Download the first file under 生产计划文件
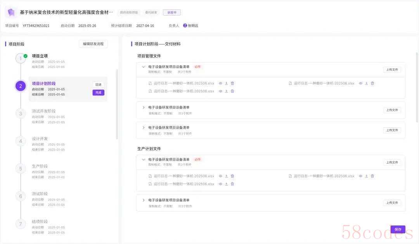The image size is (419, 244). click(x=227, y=176)
